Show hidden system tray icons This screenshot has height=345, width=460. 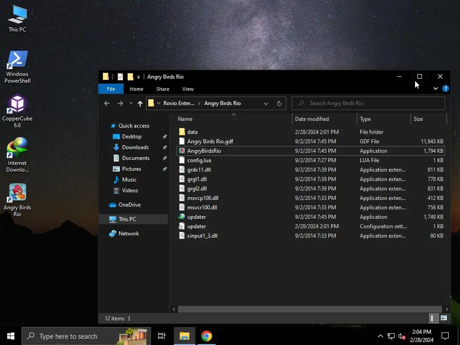point(380,336)
